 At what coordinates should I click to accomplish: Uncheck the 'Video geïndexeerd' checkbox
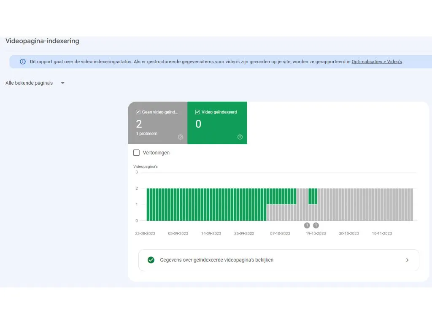coord(197,112)
